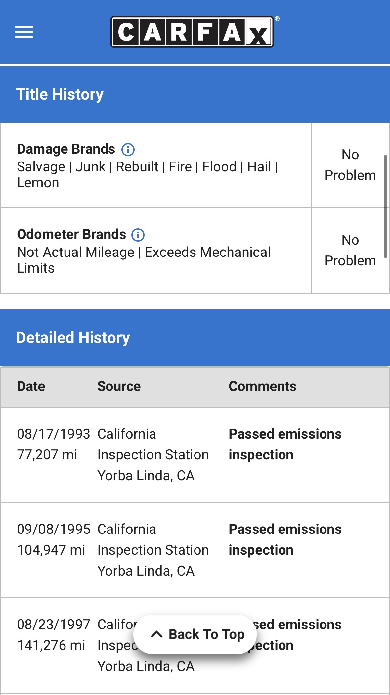Click Damage Brands 'No Problem' status cell
390x695 pixels.
coord(350,165)
